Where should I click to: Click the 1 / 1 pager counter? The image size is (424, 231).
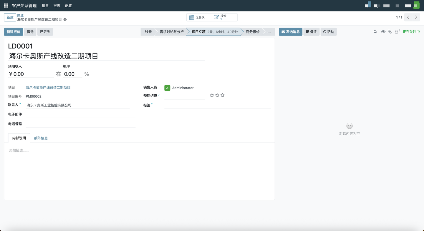point(399,17)
